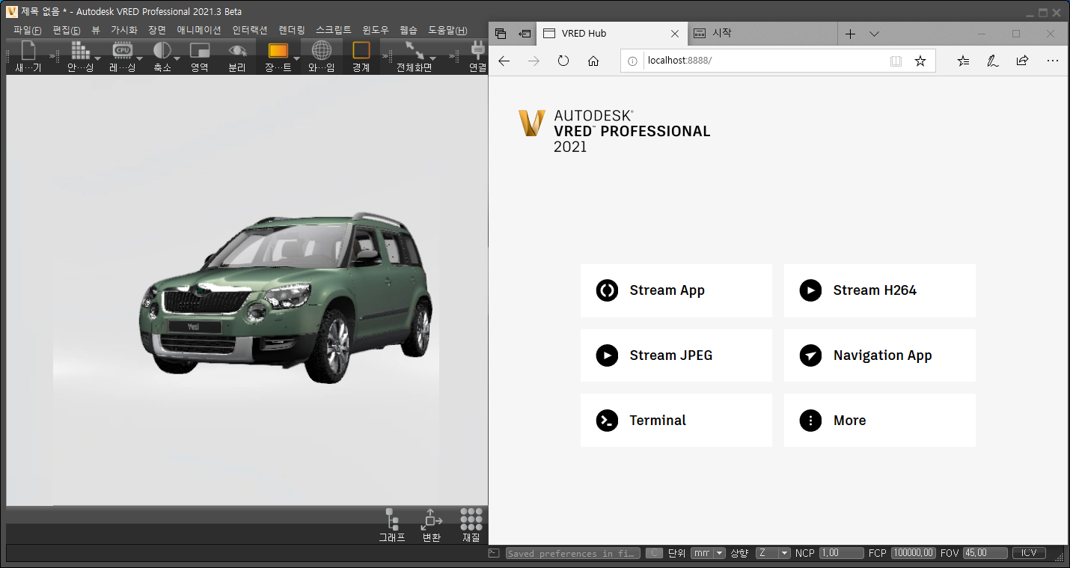Open the scene graph (그래프) panel

[392, 519]
